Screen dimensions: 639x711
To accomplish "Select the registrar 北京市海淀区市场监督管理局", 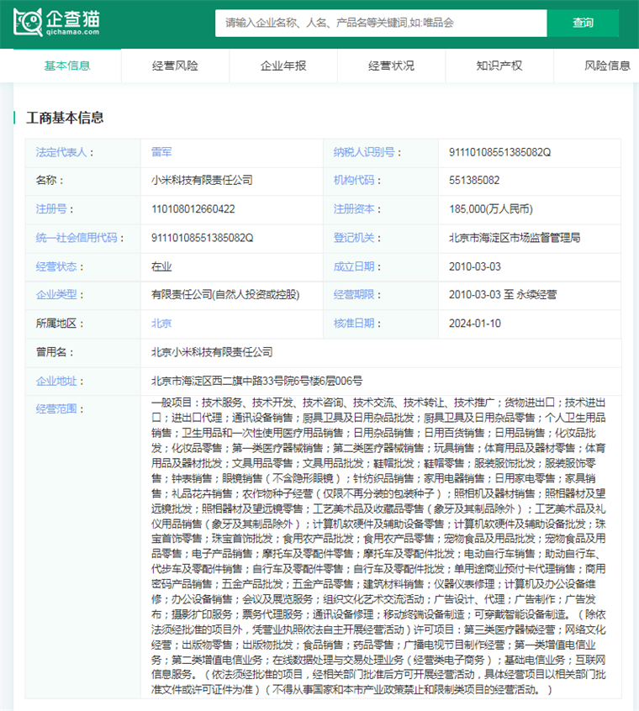I will tap(515, 238).
